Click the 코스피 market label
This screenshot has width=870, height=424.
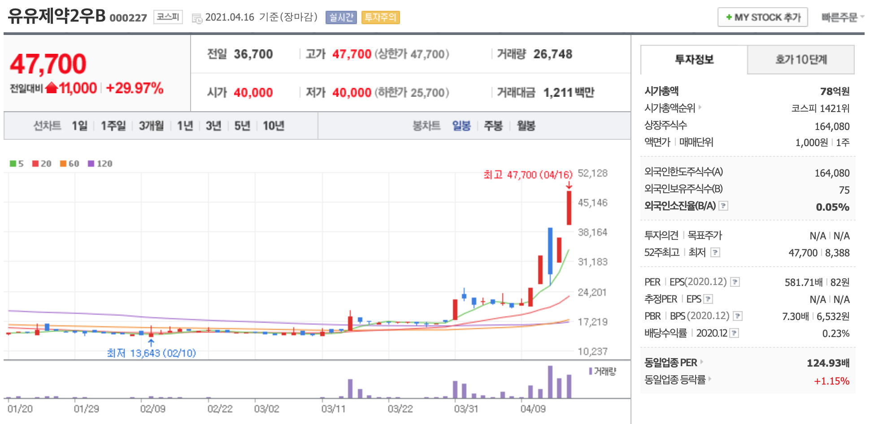tap(168, 17)
